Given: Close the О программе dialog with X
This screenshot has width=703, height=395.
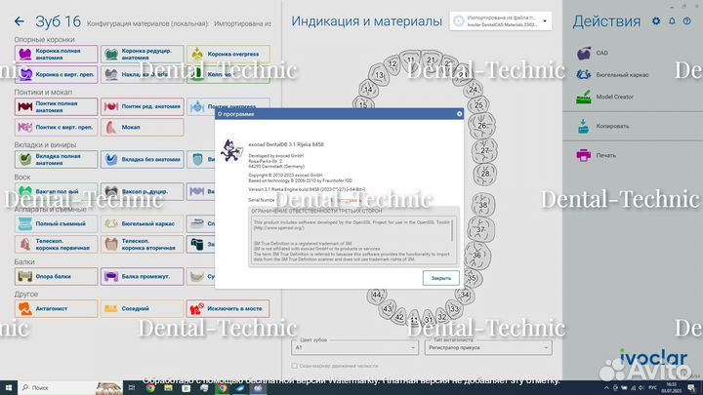Looking at the screenshot, I should [x=459, y=114].
